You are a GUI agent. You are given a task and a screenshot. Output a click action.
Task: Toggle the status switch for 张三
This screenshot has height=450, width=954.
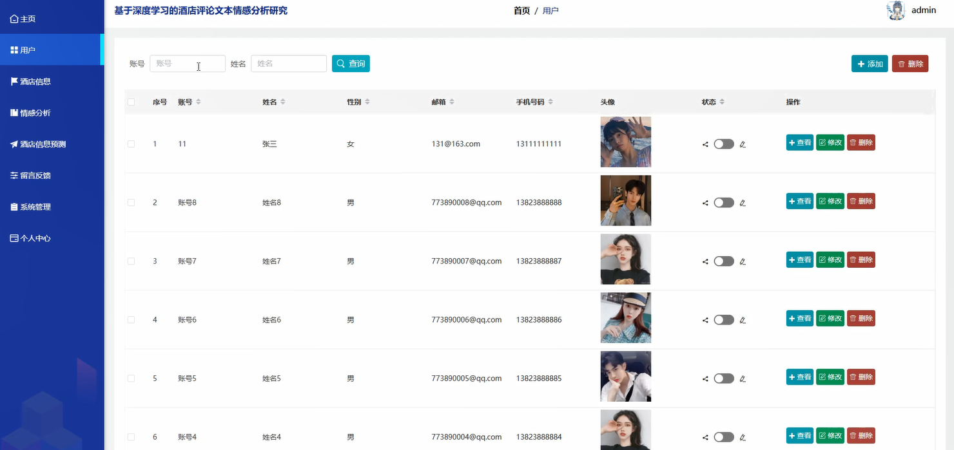(724, 144)
